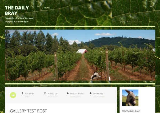160x113 pixels.
Task: Click the Leave a Comment link
Action: tap(99, 97)
